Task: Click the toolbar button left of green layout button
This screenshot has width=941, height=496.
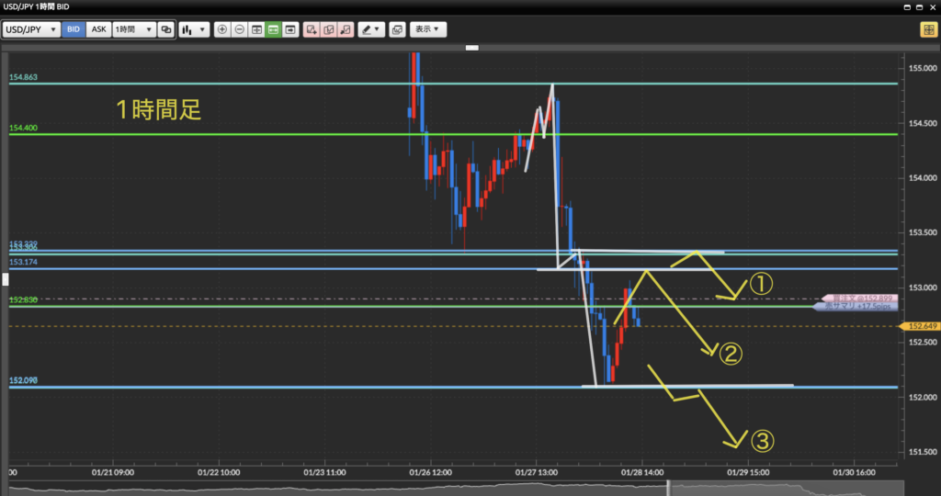Action: 256,29
